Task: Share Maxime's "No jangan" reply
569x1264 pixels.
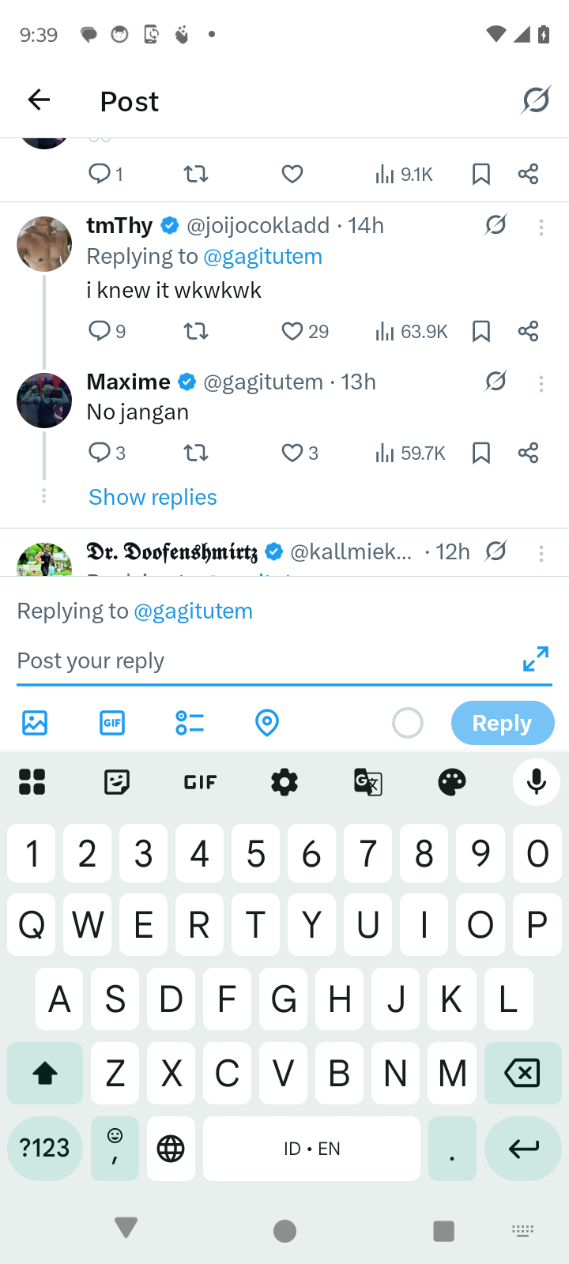Action: tap(528, 453)
